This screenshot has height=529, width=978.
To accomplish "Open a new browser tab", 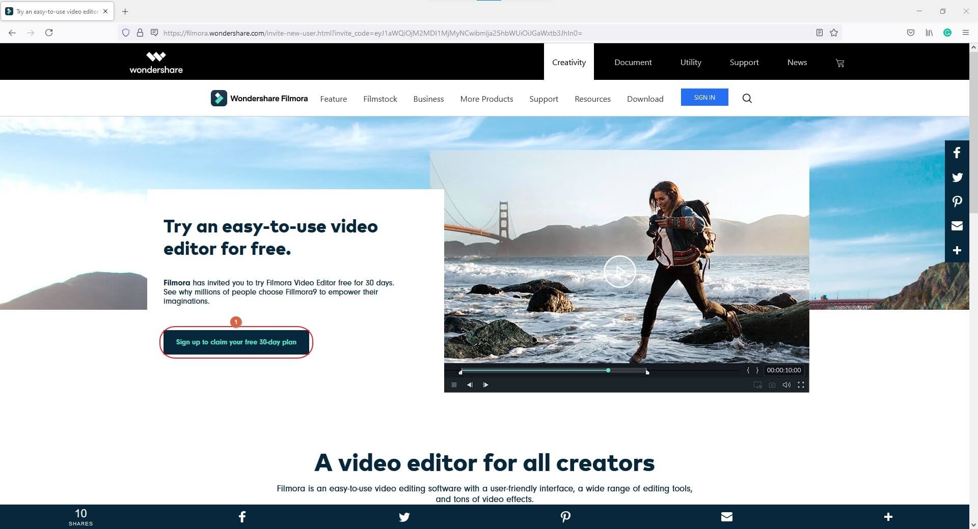I will (125, 11).
